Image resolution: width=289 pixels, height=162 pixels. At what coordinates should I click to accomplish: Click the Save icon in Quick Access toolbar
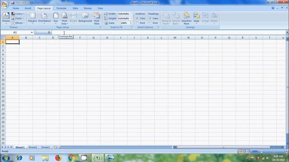click(13, 3)
